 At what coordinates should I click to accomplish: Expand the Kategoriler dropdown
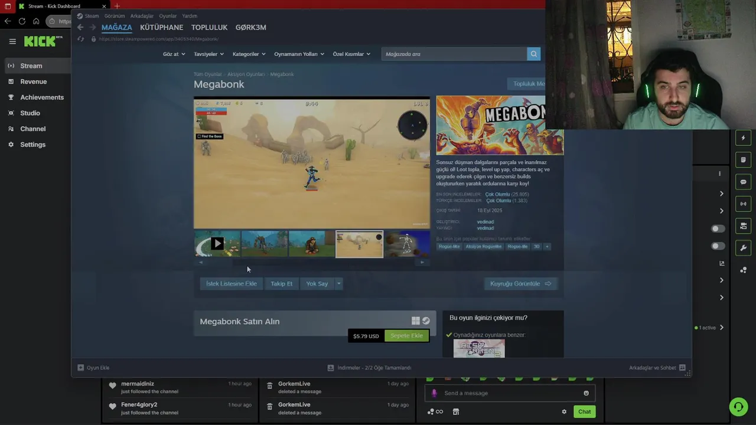(249, 54)
